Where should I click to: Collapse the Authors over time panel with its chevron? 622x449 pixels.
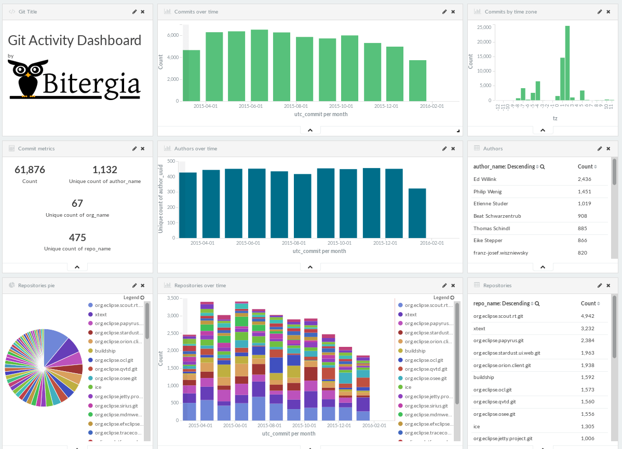tap(310, 266)
